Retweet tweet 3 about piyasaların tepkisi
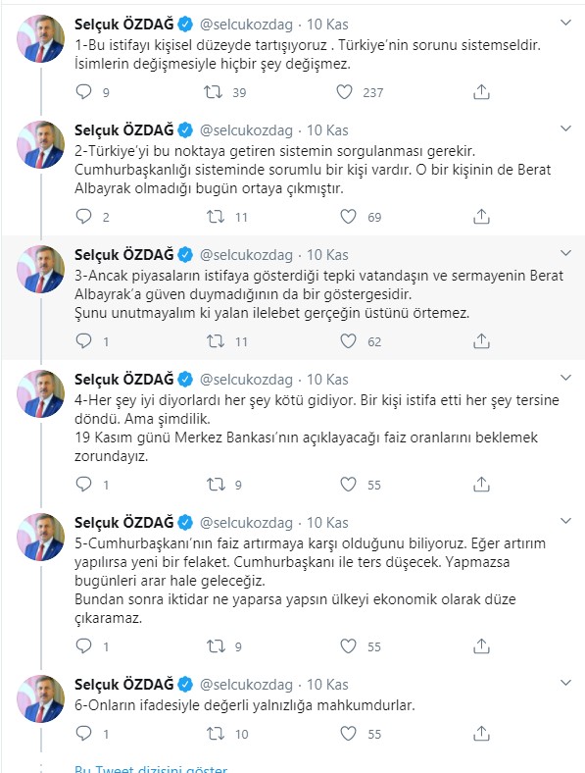This screenshot has width=585, height=773. click(x=216, y=341)
